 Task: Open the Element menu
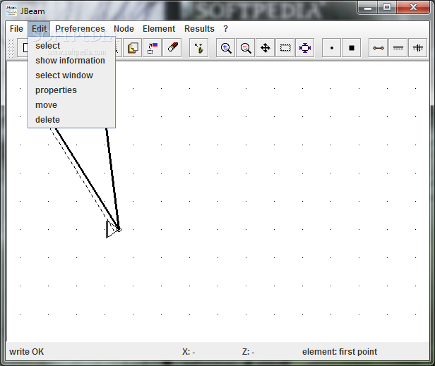pos(159,28)
